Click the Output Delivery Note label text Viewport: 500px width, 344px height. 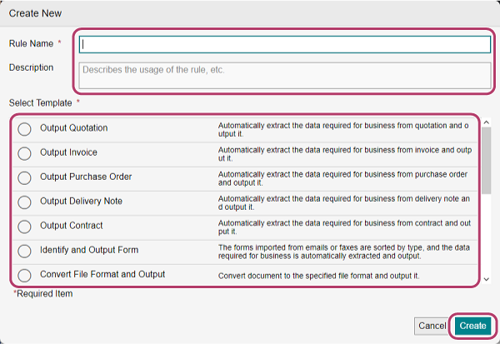pos(82,201)
